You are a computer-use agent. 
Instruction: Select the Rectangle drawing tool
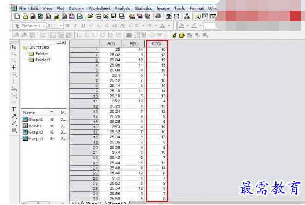click(14, 130)
